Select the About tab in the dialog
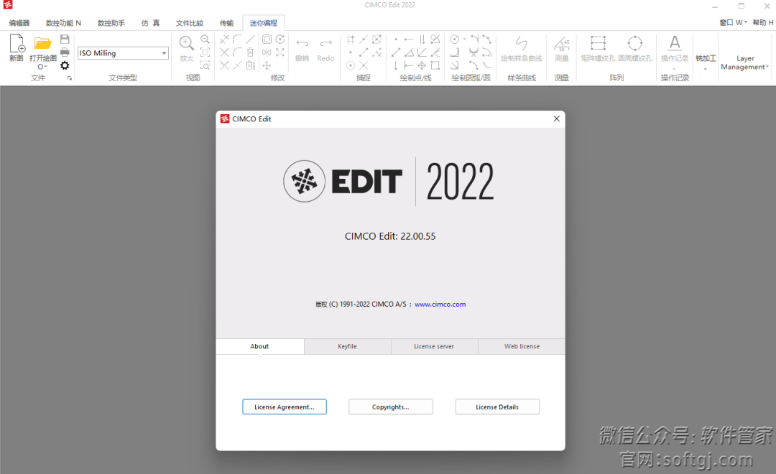Viewport: 776px width, 474px height. coord(260,346)
